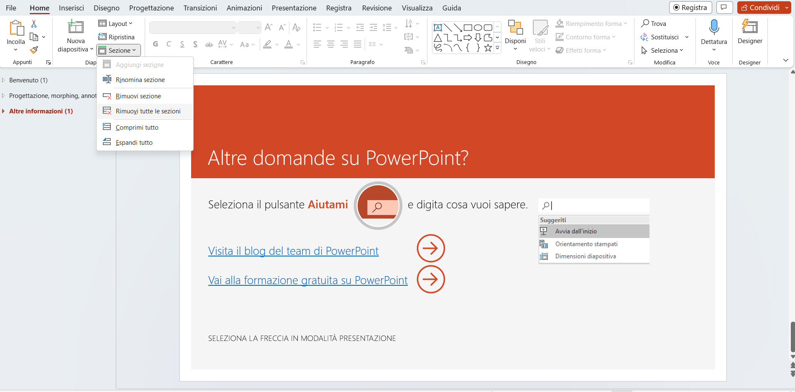Image resolution: width=795 pixels, height=392 pixels.
Task: Click the Copia formato paintbrush icon
Action: pos(34,49)
